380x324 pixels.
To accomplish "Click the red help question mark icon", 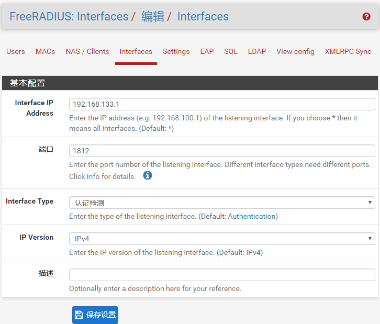I will tap(366, 17).
